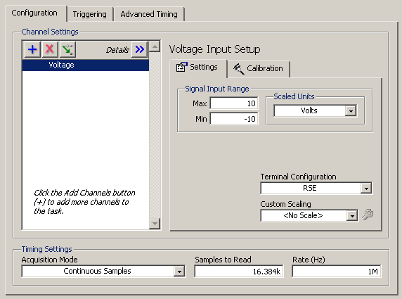
Task: Select the Voltage channel in the list
Action: [86, 65]
